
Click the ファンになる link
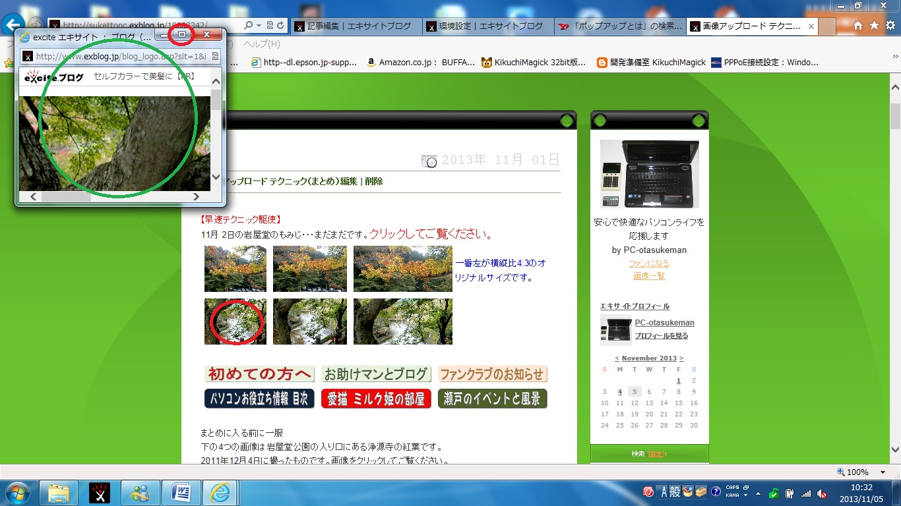click(649, 263)
